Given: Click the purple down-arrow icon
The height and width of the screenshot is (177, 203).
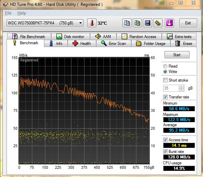Looking at the screenshot, I should click(169, 23).
